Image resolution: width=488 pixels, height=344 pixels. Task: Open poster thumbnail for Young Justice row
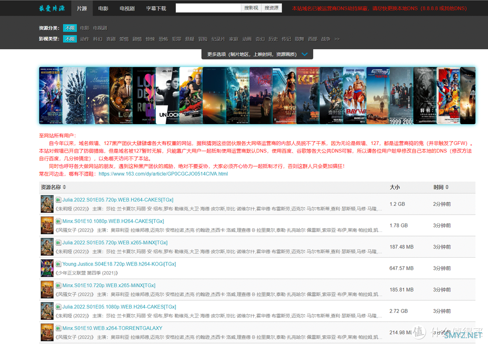(47, 268)
